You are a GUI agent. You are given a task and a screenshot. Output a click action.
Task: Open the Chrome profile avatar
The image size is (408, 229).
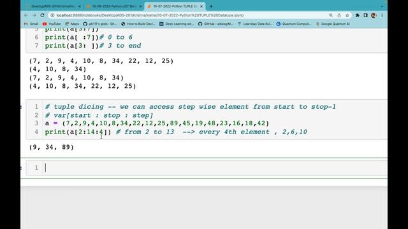374,15
